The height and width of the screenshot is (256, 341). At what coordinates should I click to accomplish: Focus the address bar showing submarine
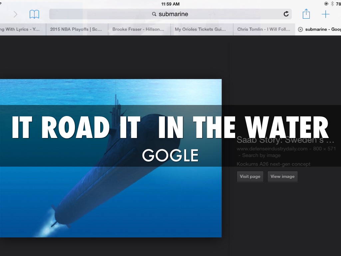pyautogui.click(x=170, y=14)
